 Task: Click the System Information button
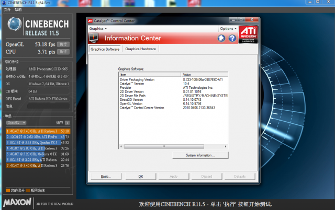pos(200,155)
